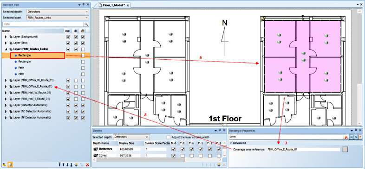365x169 pixels.
Task: Click the N button in Rectangle Properties
Action: click(x=351, y=137)
